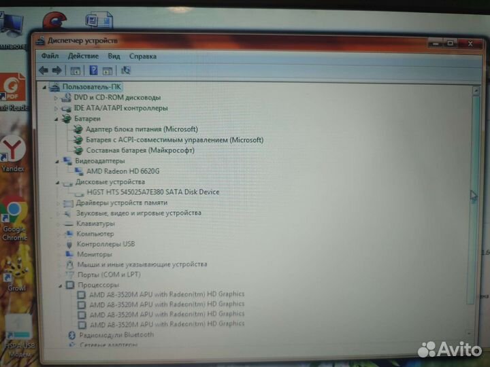This screenshot has height=367, width=490.
Task: Select AMD Radeon HD 6620G device
Action: pyautogui.click(x=122, y=171)
